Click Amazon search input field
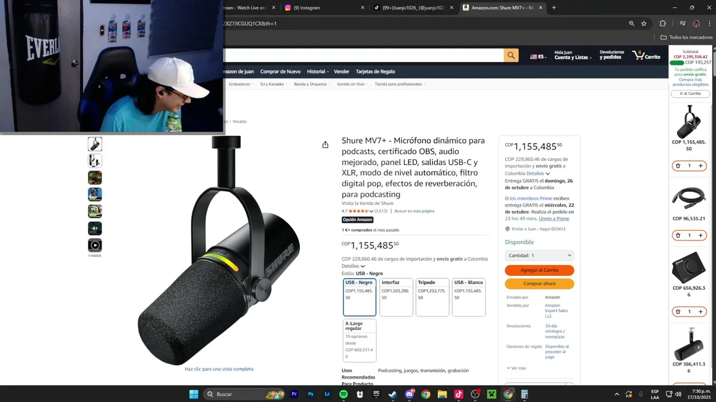 (364, 55)
